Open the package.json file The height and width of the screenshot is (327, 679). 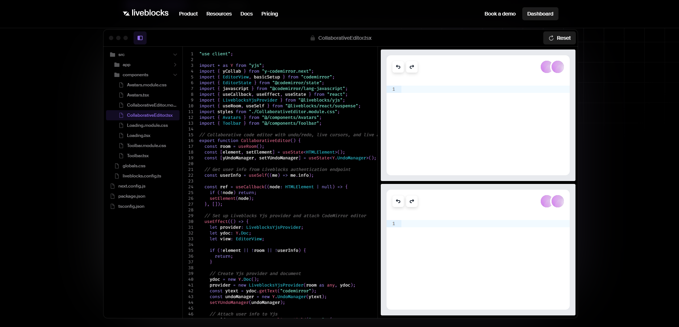click(x=132, y=196)
